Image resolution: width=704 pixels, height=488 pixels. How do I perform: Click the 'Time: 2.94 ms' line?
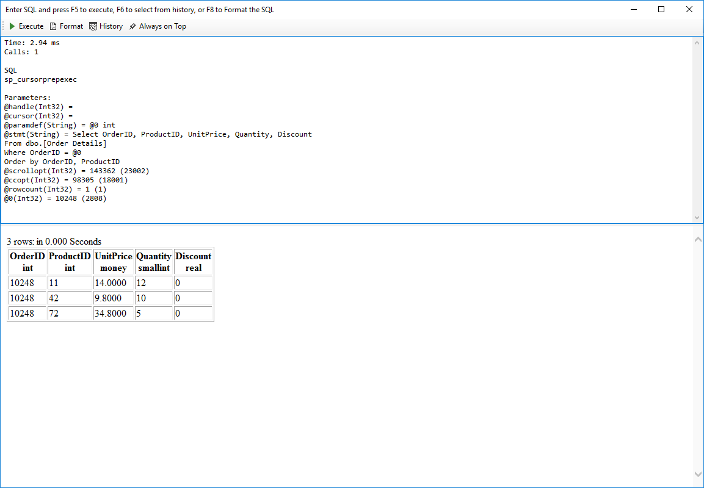point(32,43)
